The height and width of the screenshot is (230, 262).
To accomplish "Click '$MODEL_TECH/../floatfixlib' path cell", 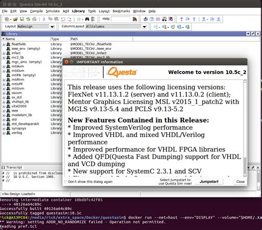I will (91, 44).
